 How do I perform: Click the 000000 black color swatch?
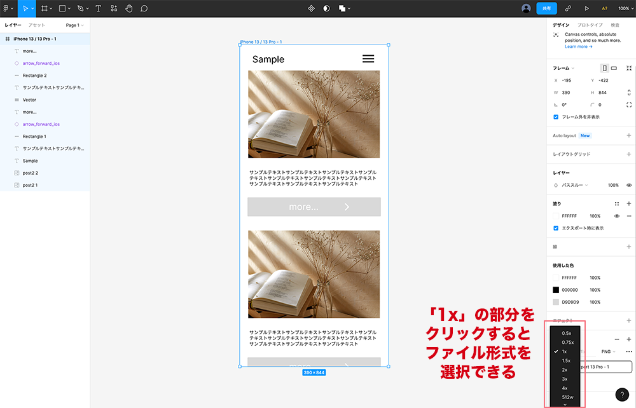[556, 290]
